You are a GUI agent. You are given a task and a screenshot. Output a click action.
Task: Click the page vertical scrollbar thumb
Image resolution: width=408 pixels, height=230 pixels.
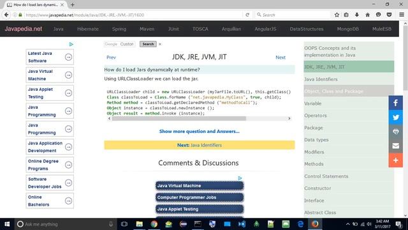pyautogui.click(x=405, y=58)
